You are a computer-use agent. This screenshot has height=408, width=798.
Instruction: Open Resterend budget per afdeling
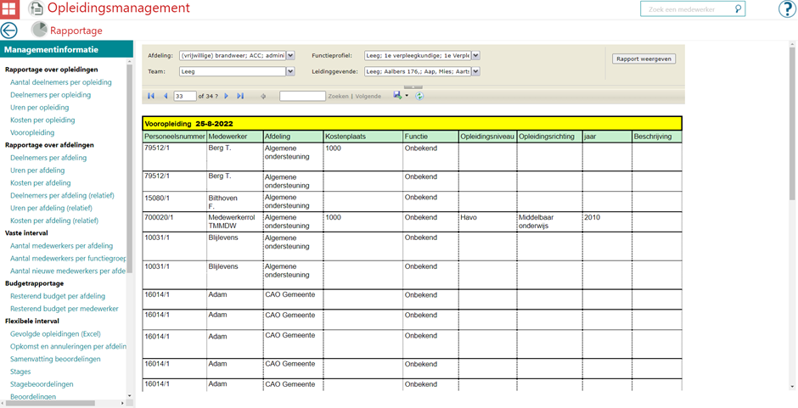(58, 296)
